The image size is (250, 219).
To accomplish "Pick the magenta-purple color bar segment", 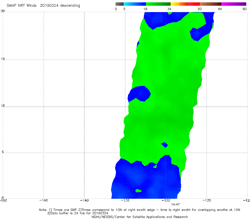I will [234, 4].
